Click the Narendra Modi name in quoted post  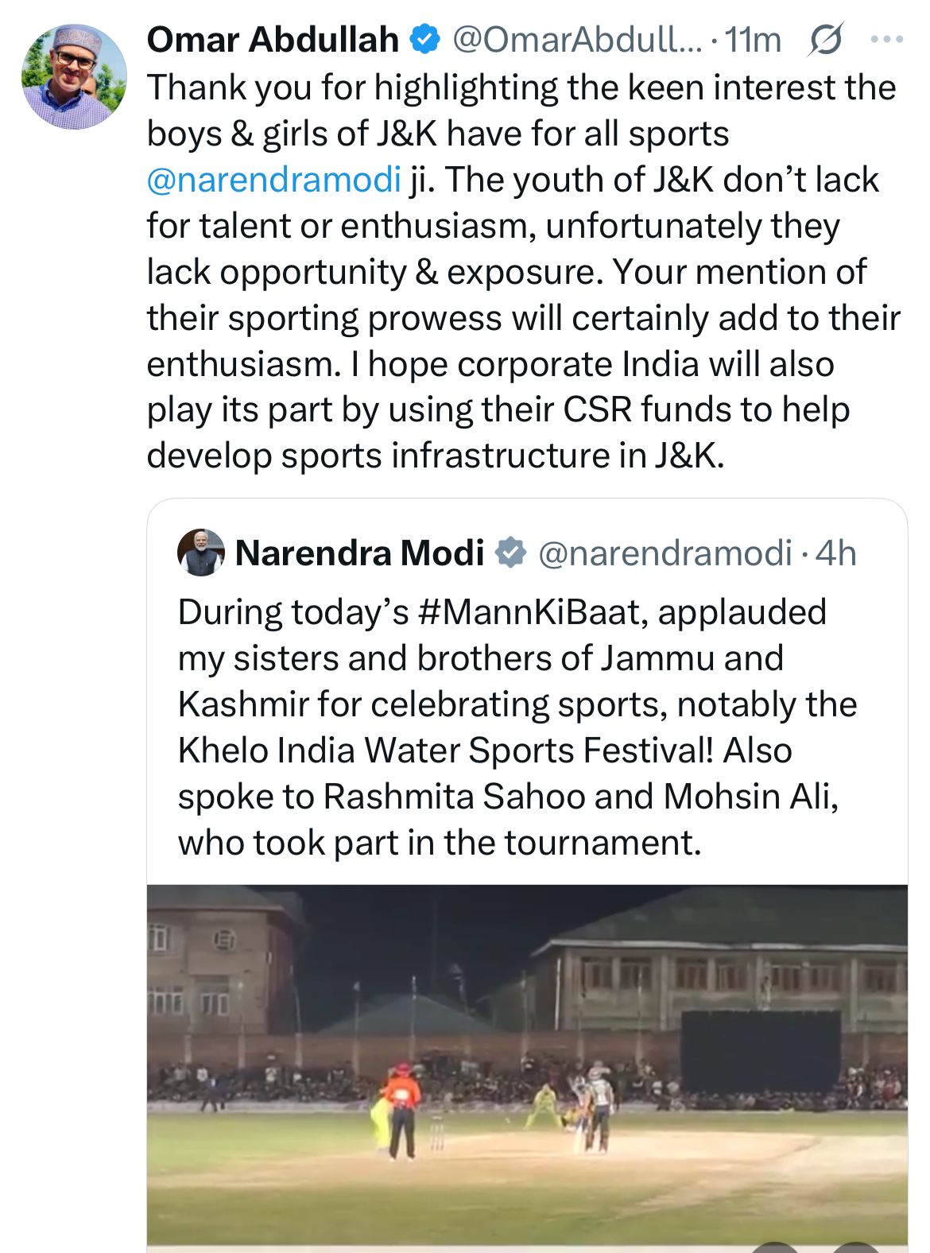click(x=359, y=553)
